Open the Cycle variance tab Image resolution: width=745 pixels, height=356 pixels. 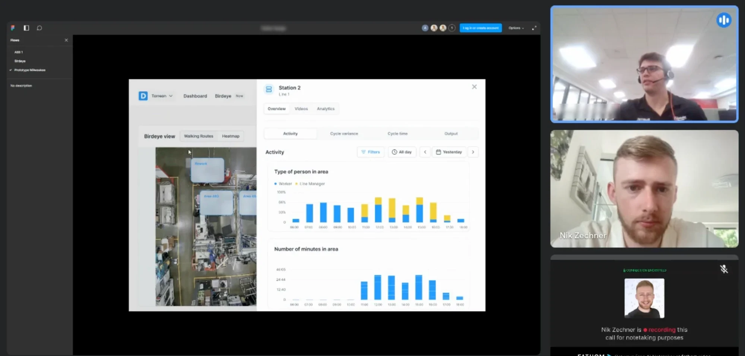(x=344, y=134)
